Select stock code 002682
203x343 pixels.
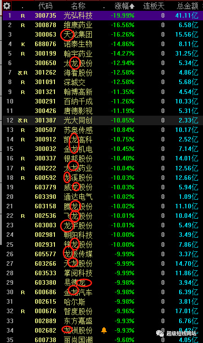pyautogui.click(x=45, y=330)
